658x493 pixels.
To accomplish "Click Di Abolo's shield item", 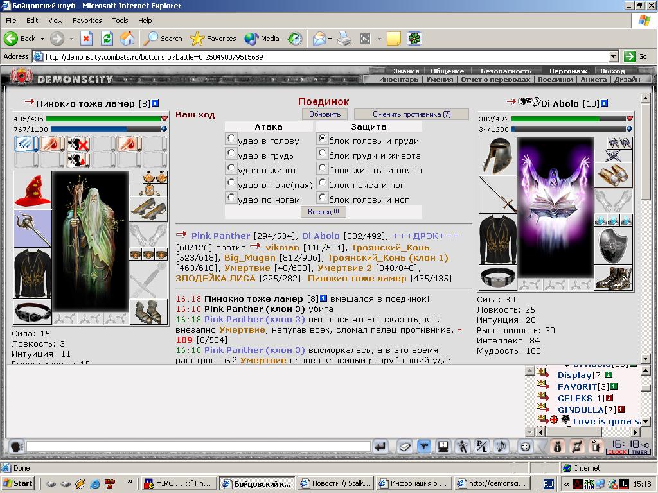I will [613, 246].
